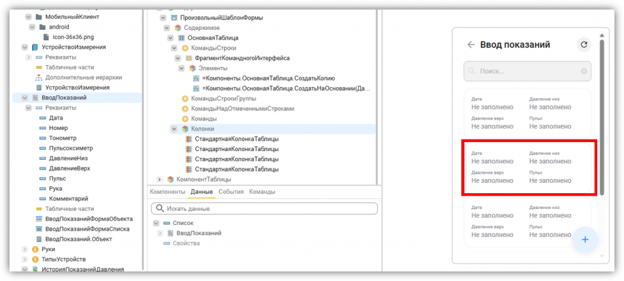Click the Элементы cube icon
Viewport: 624px width, 281px height.
point(192,68)
